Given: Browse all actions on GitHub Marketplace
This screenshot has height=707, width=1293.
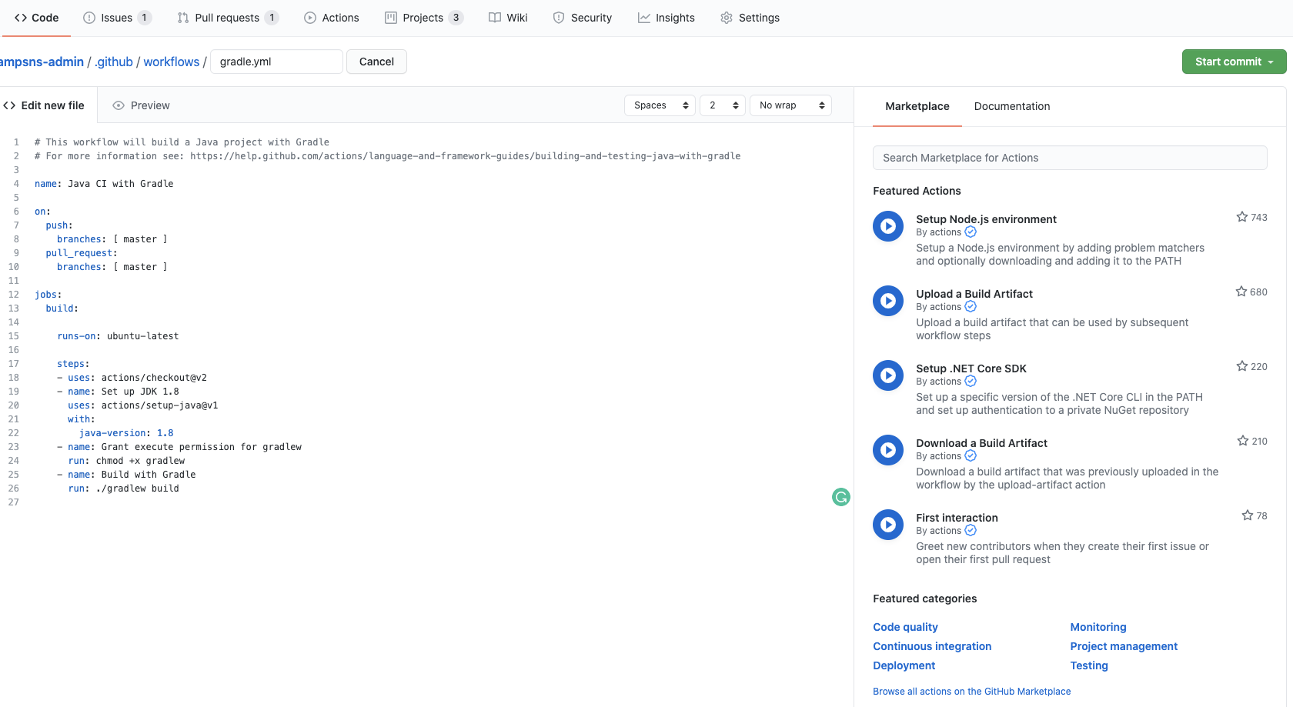Looking at the screenshot, I should (x=971, y=692).
